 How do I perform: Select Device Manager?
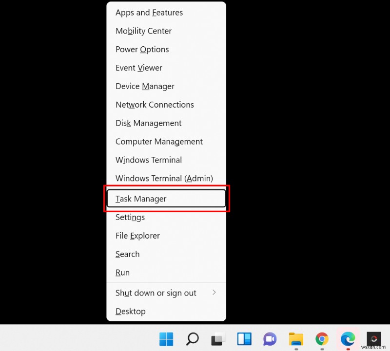[x=145, y=86]
